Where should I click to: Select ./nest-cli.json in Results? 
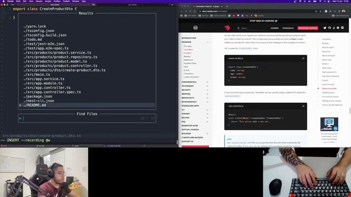point(39,101)
